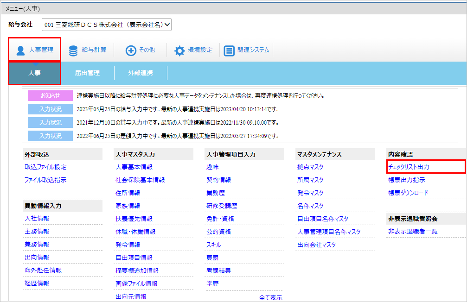The height and width of the screenshot is (302, 467).
Task: Open 自由項目名称マスタ link
Action: 323,219
